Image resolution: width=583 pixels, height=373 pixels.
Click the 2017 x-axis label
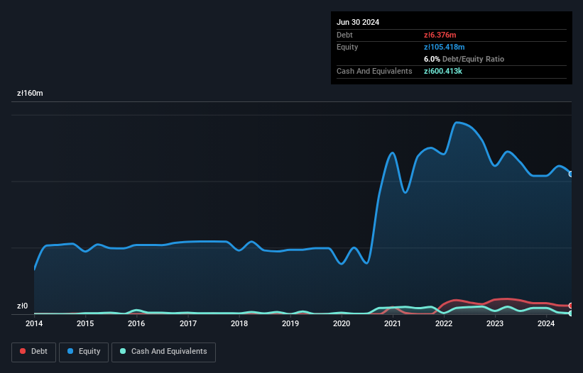[188, 323]
